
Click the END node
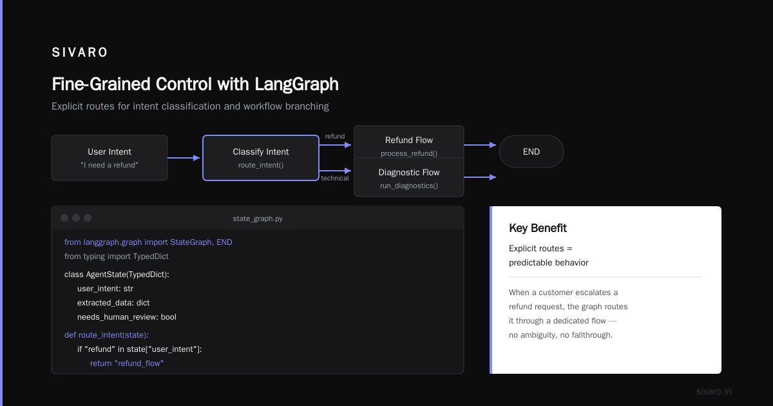[x=531, y=151]
